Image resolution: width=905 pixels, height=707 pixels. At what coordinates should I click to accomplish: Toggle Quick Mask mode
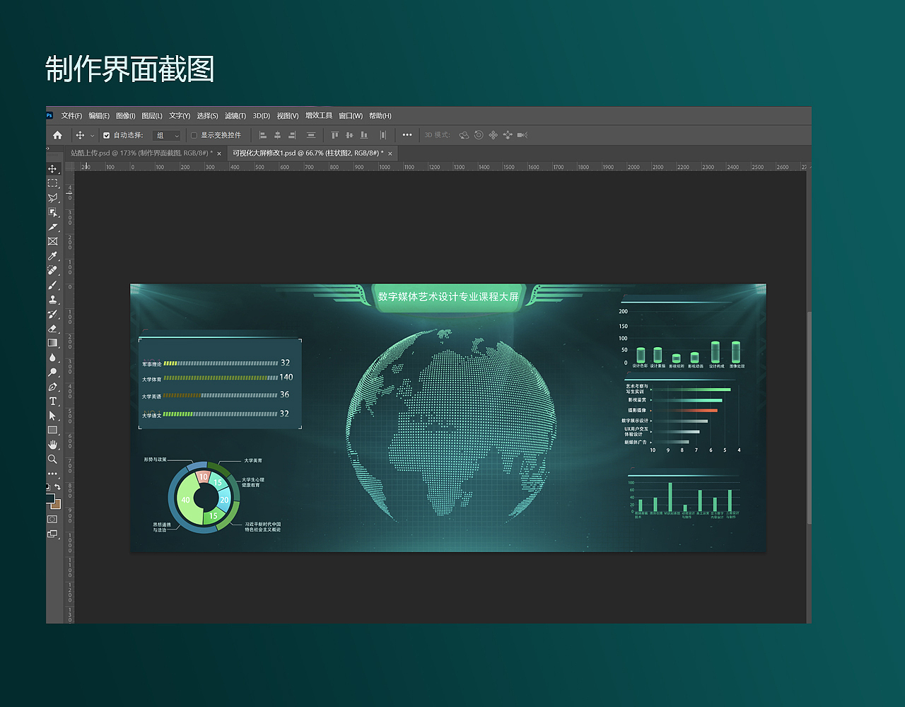52,519
